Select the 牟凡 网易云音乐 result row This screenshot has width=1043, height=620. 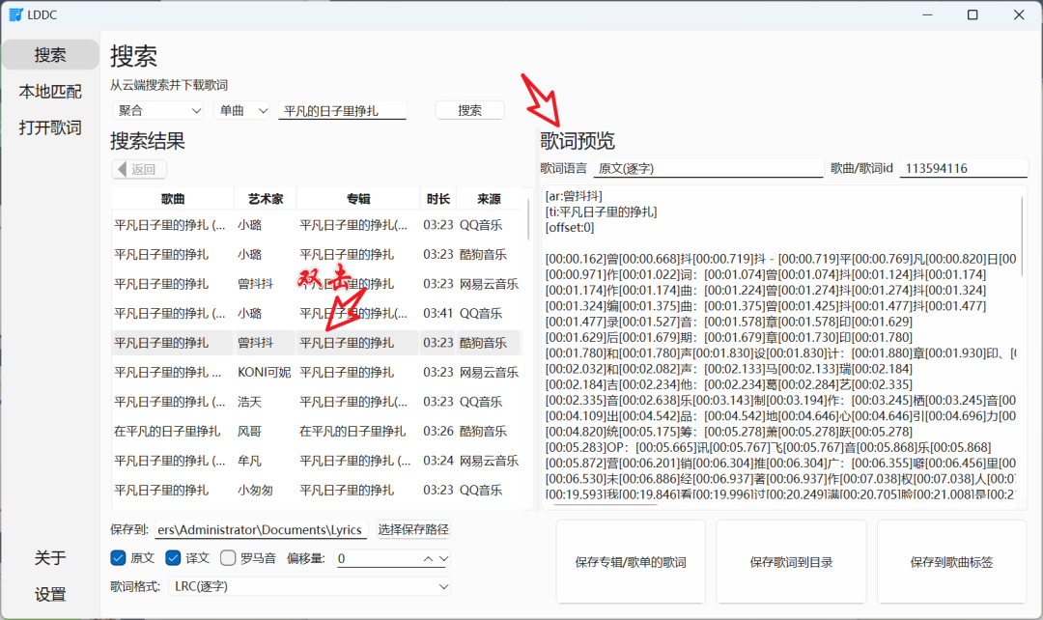pos(317,461)
